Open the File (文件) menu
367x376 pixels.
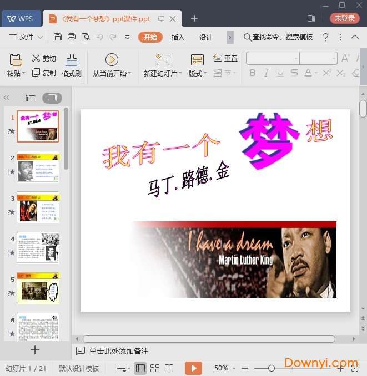26,37
